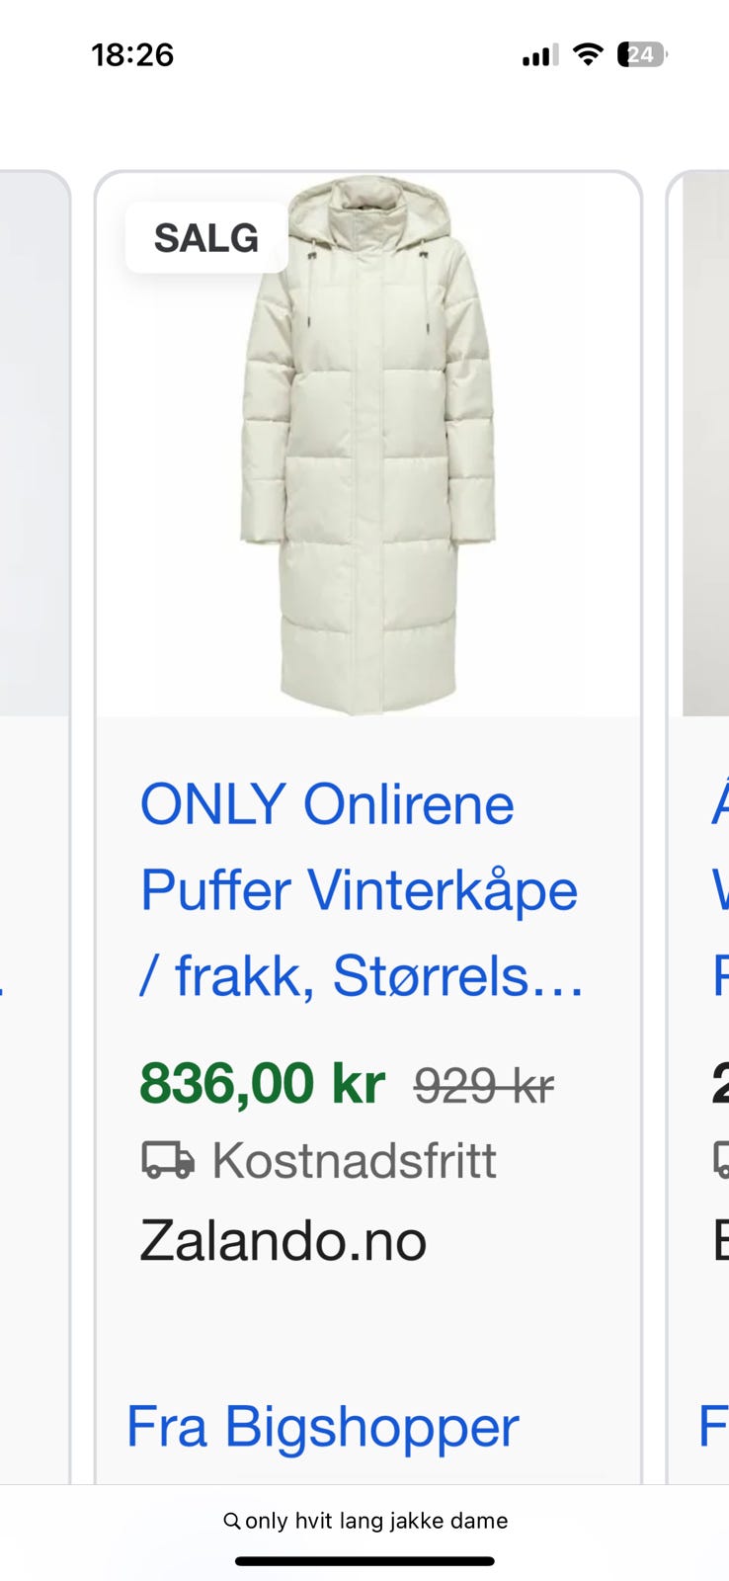Click the 836,00 kr sale price
This screenshot has width=729, height=1581.
262,1083
